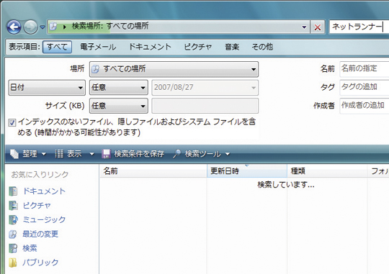Expand the 表示 view options arrow
This screenshot has height=274, width=389.
[91, 154]
